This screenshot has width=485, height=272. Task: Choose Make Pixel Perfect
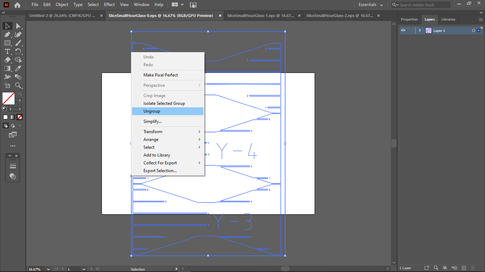168,75
